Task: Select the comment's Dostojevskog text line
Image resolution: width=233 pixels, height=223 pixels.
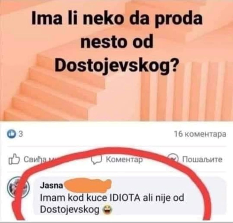Action: coord(70,210)
